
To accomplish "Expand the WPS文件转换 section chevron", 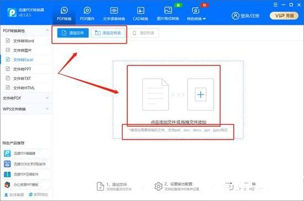I will click(47, 109).
